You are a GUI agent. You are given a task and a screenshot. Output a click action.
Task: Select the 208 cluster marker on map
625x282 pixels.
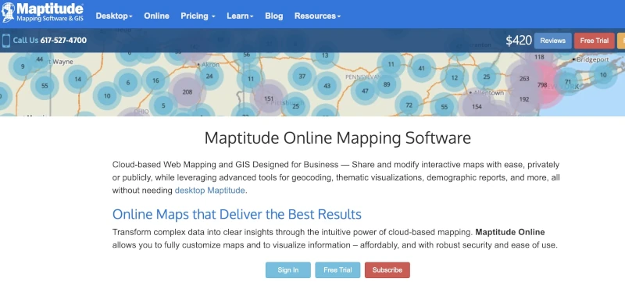point(187,91)
